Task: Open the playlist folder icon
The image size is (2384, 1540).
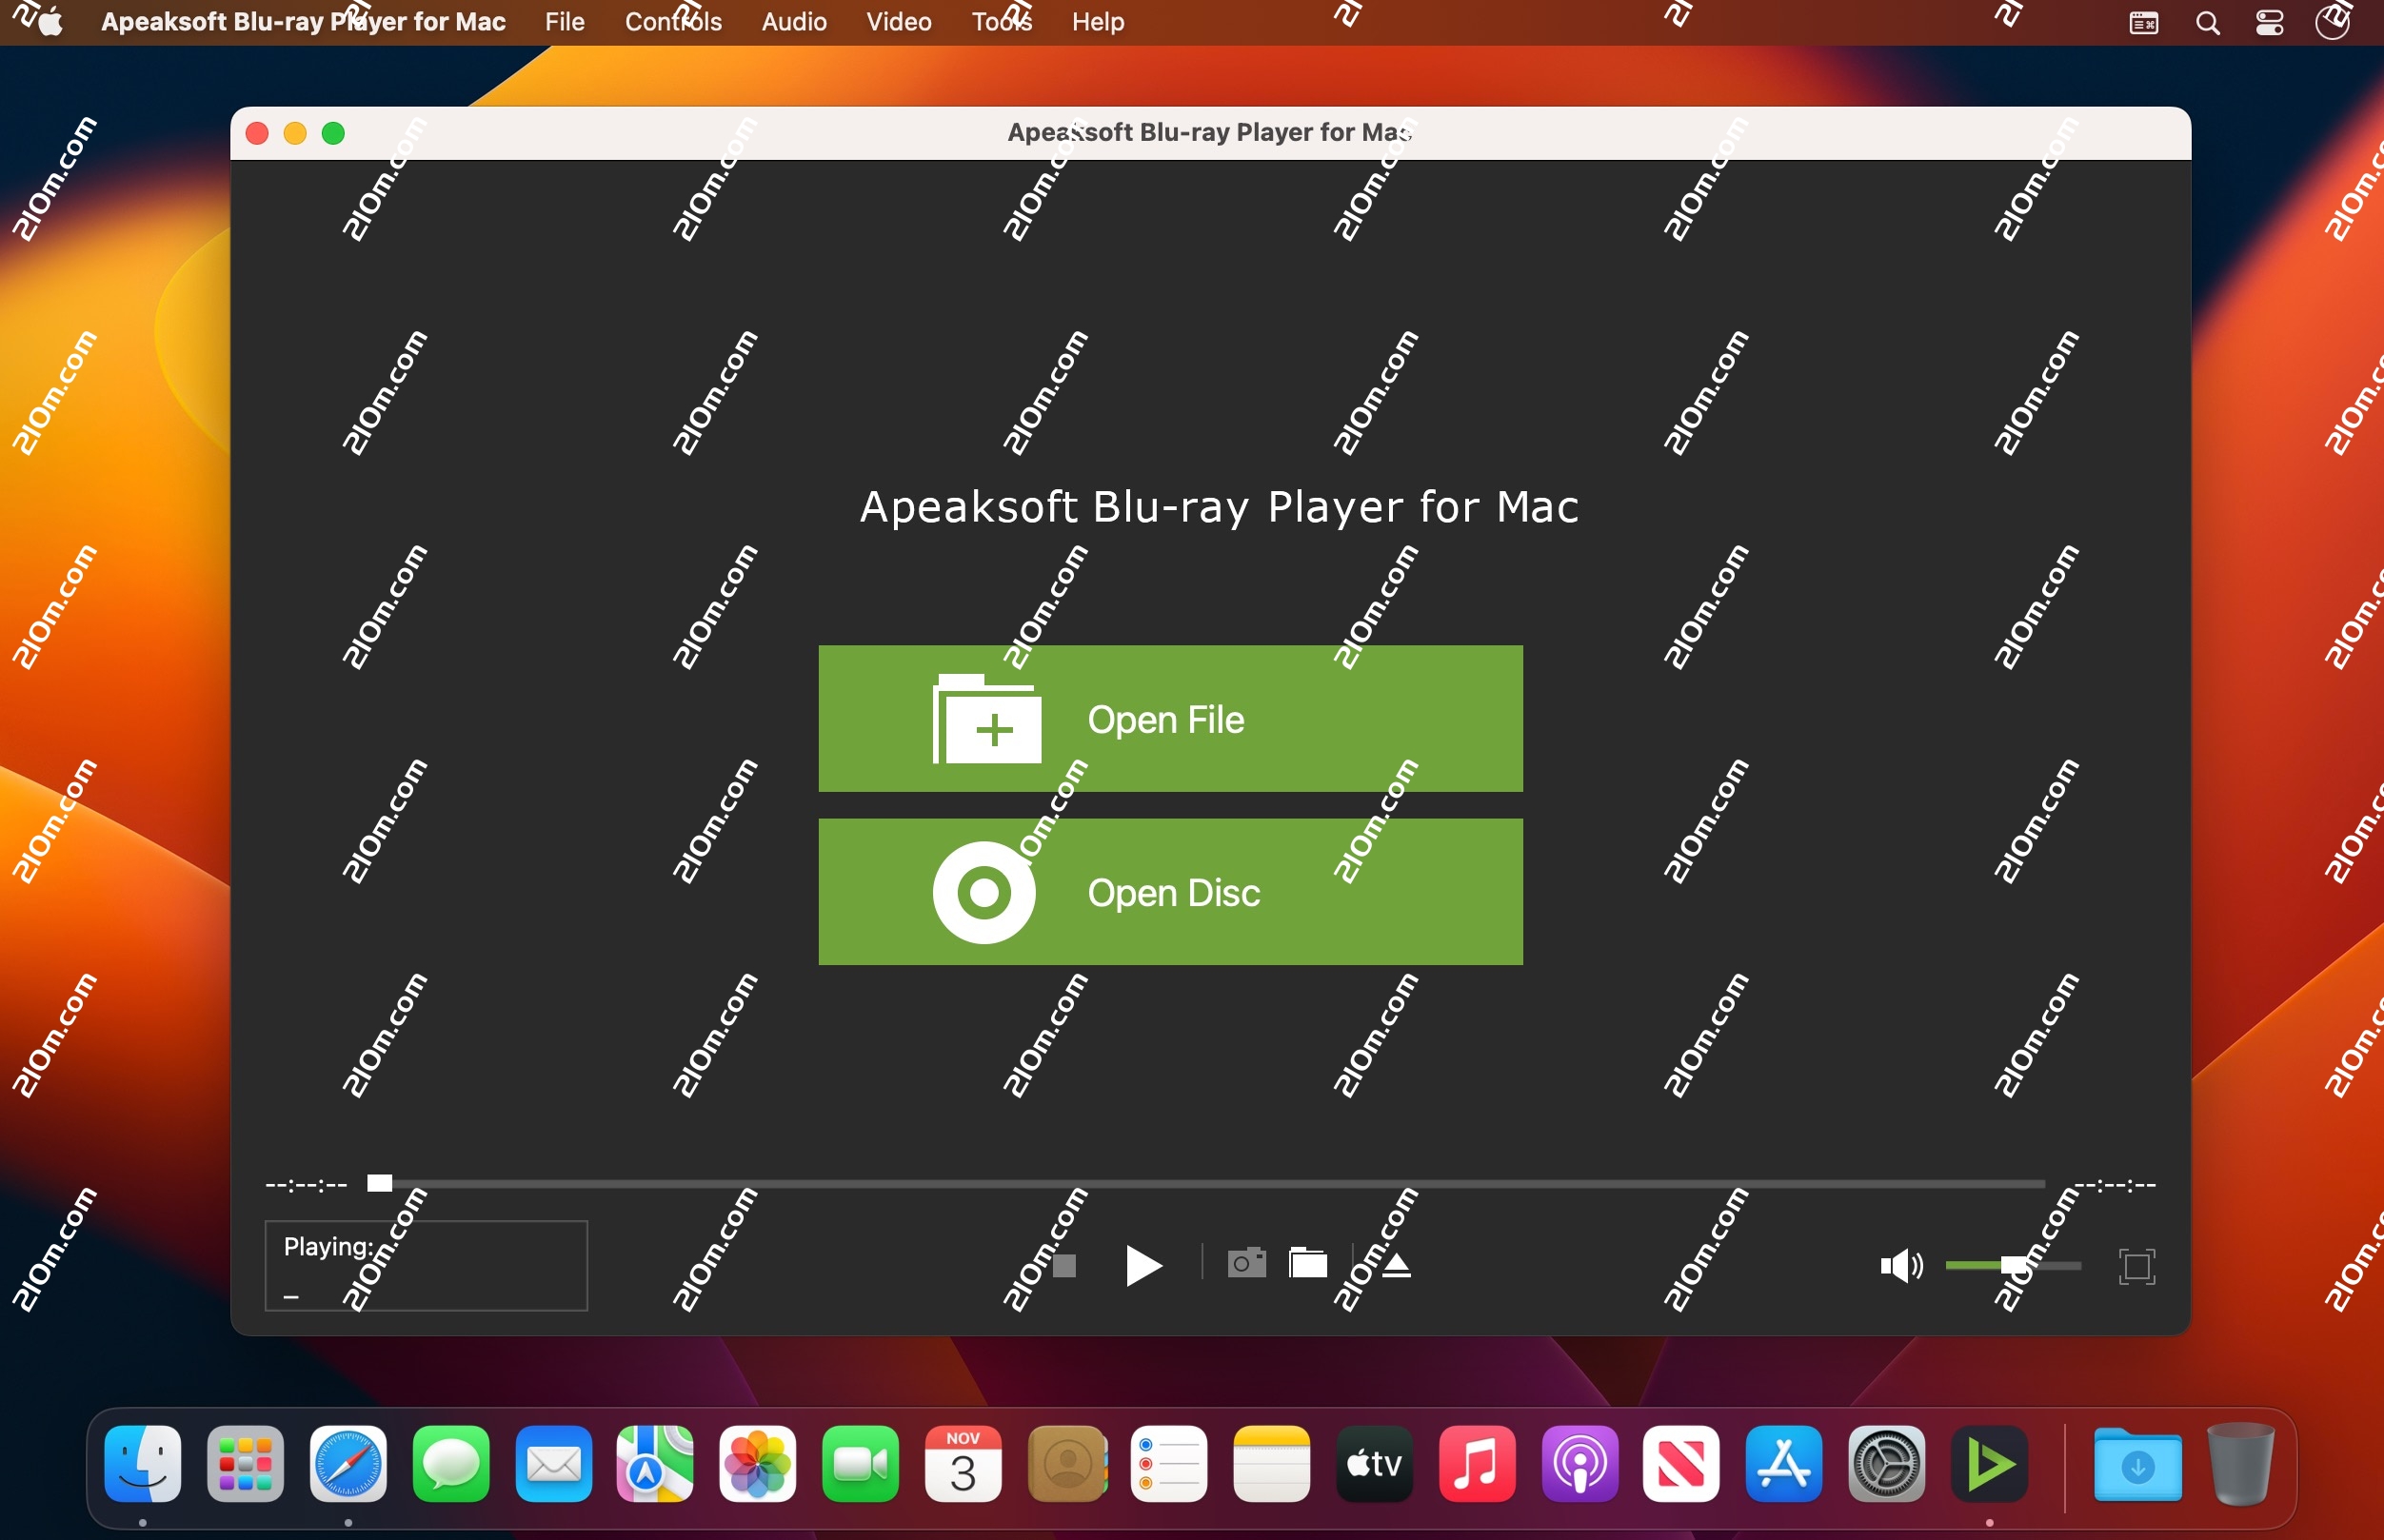Action: coord(1308,1264)
